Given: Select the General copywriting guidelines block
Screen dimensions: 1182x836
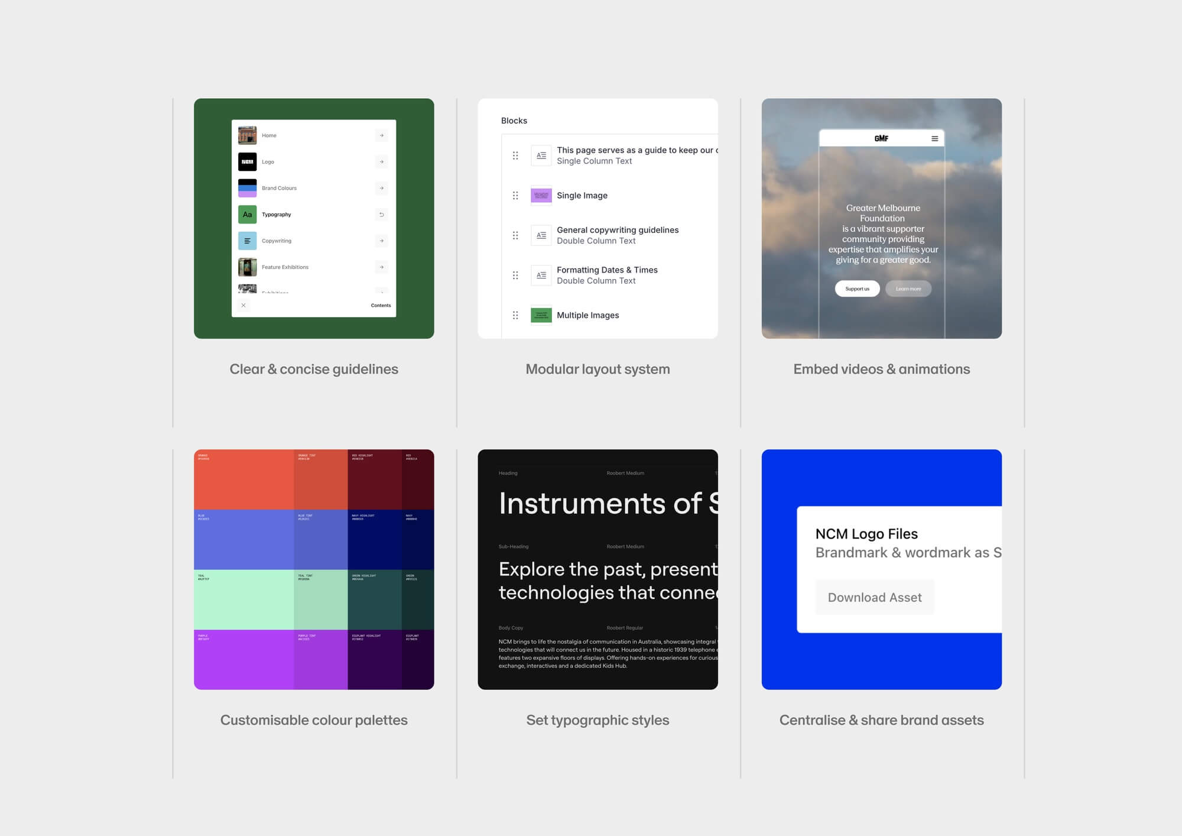Looking at the screenshot, I should point(610,235).
